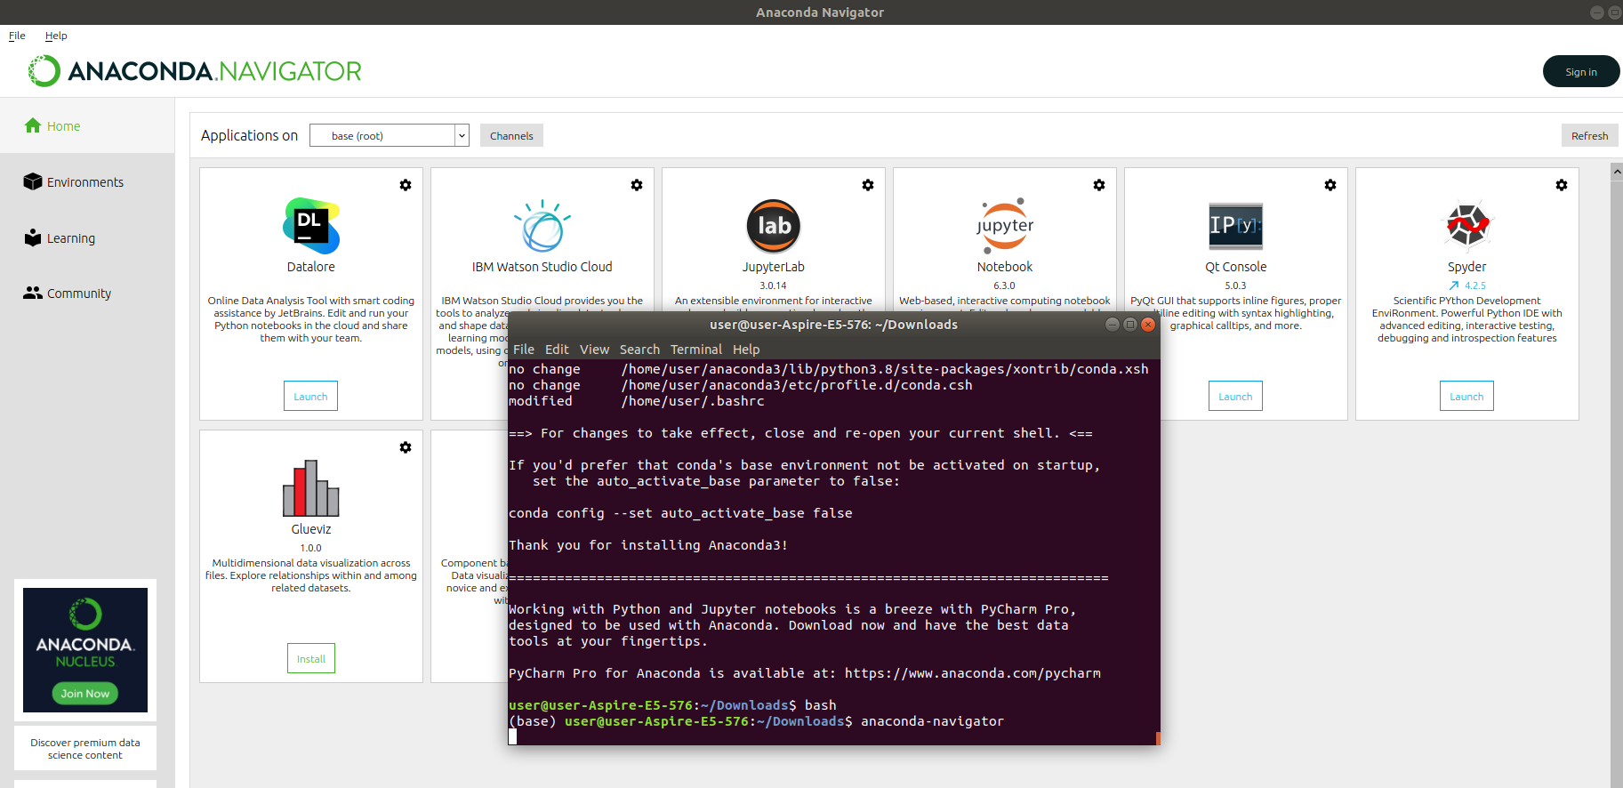Open the terminal Help menu
Viewport: 1623px width, 788px height.
tap(746, 350)
